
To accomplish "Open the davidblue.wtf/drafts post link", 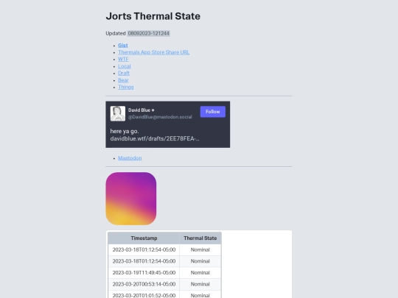I will click(155, 138).
